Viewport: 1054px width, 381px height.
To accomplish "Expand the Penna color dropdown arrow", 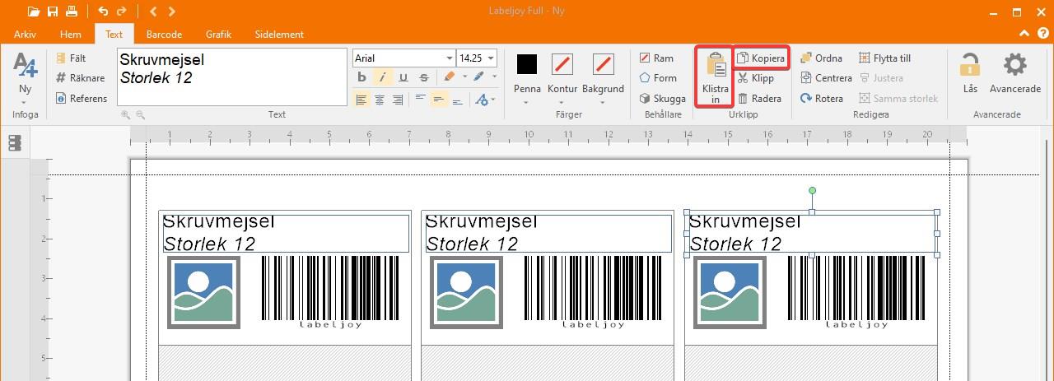I will click(526, 103).
